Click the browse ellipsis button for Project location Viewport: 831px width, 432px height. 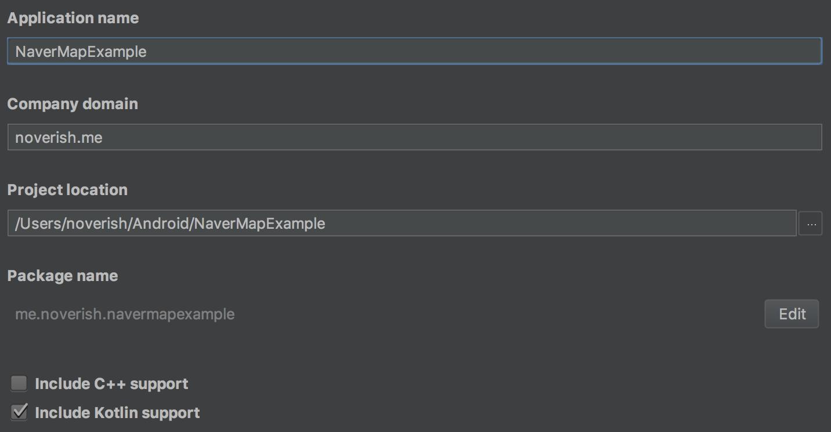coord(811,224)
